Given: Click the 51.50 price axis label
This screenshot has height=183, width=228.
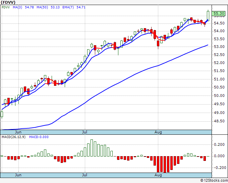Looking at the screenshot, I should click(x=219, y=71).
